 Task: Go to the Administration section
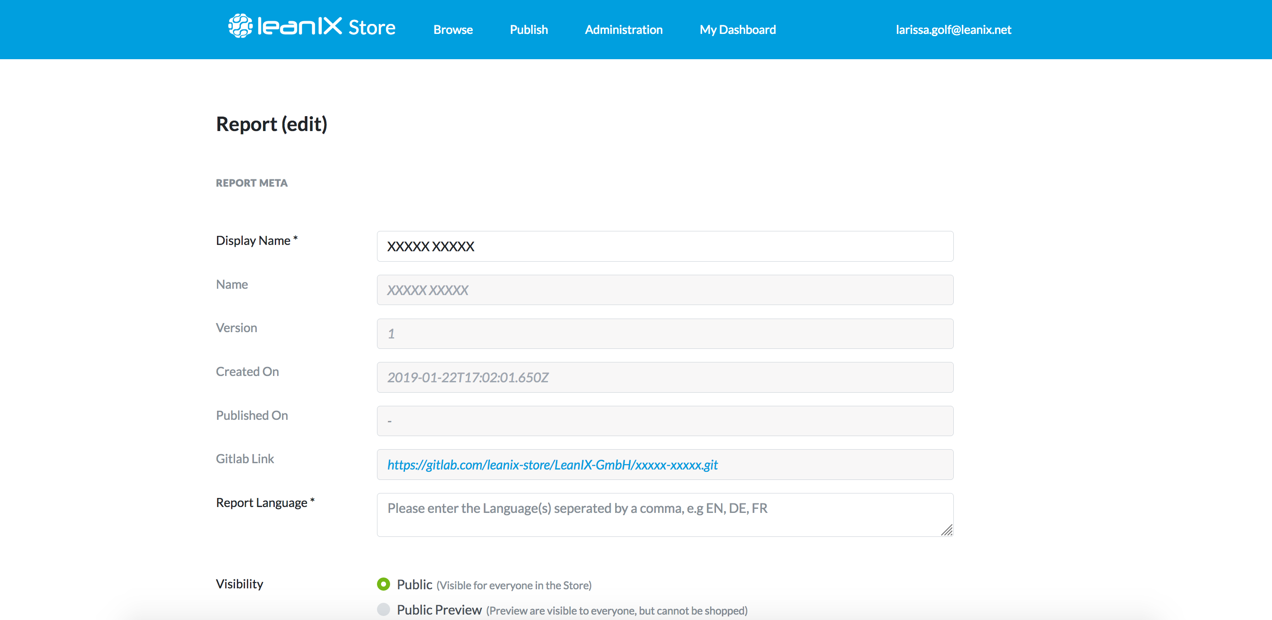623,30
